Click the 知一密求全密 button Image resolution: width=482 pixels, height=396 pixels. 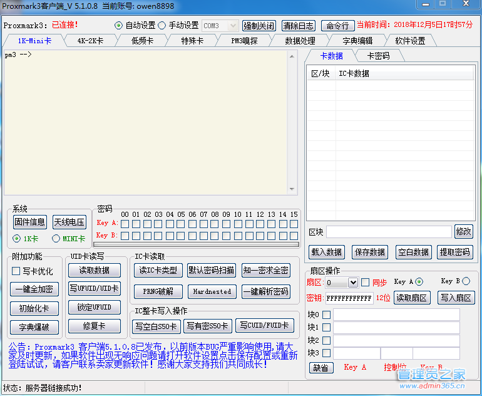pyautogui.click(x=266, y=271)
